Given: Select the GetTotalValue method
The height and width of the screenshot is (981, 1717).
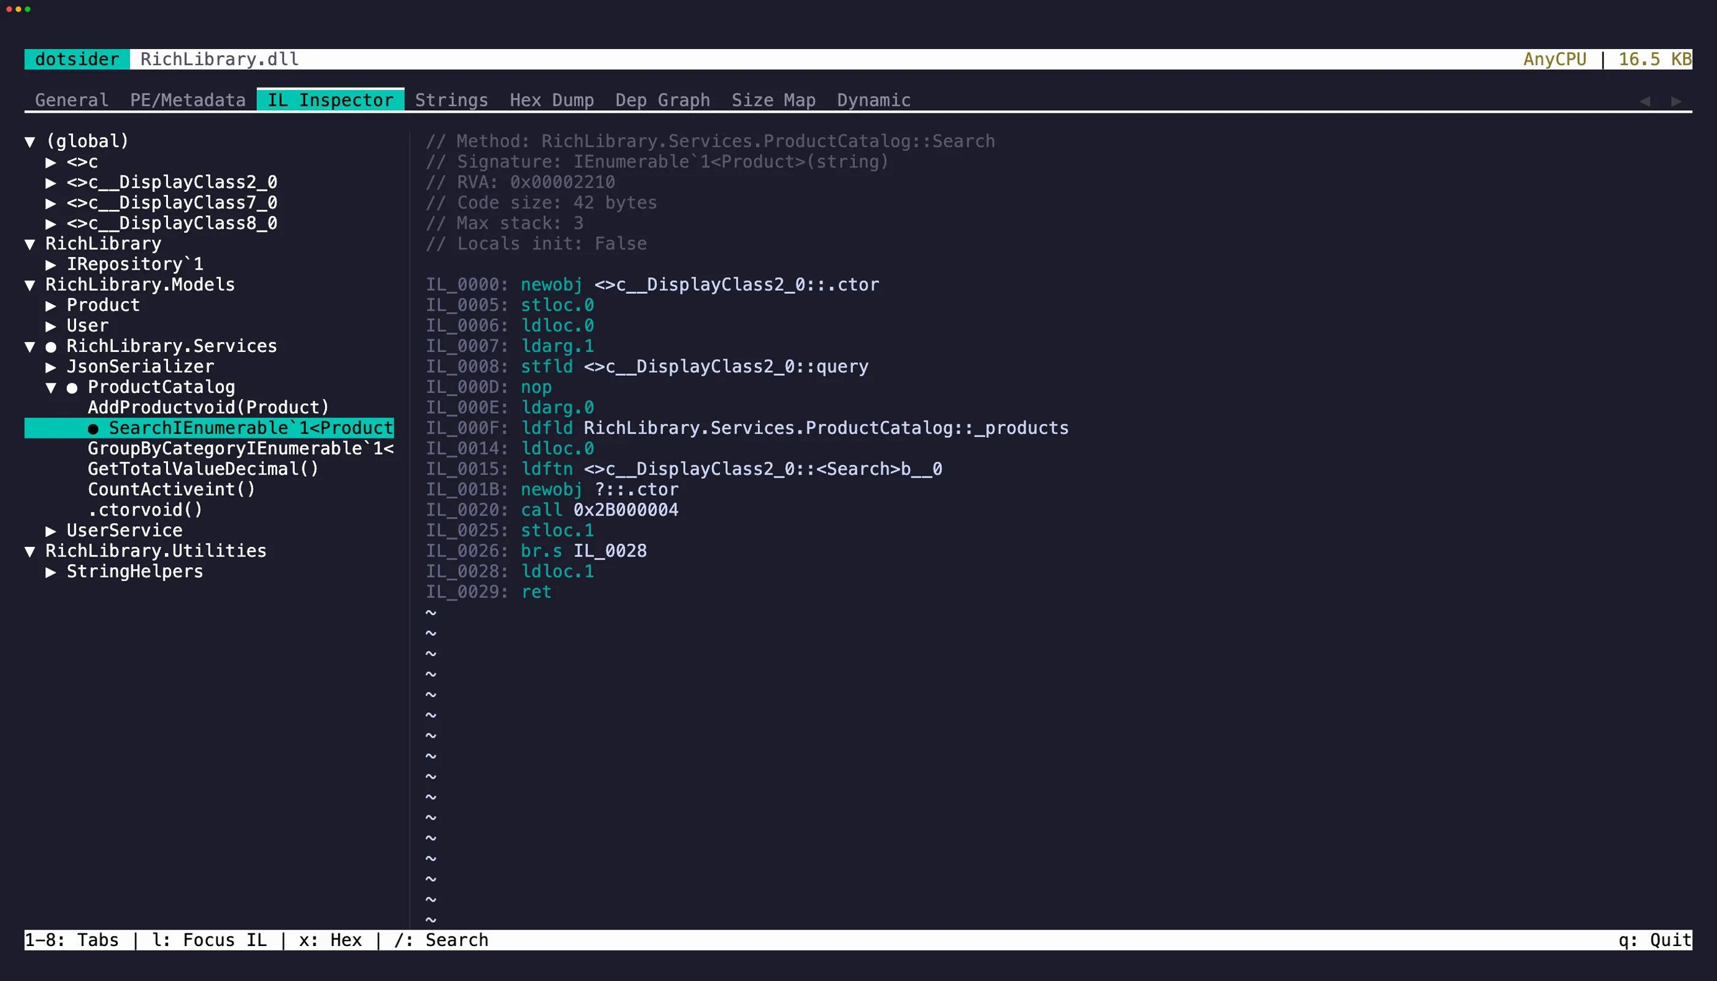Looking at the screenshot, I should (202, 469).
